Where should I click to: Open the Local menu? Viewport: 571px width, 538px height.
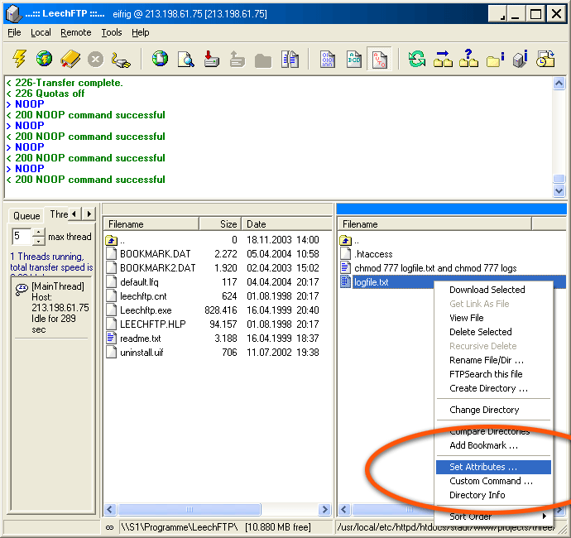[x=41, y=32]
